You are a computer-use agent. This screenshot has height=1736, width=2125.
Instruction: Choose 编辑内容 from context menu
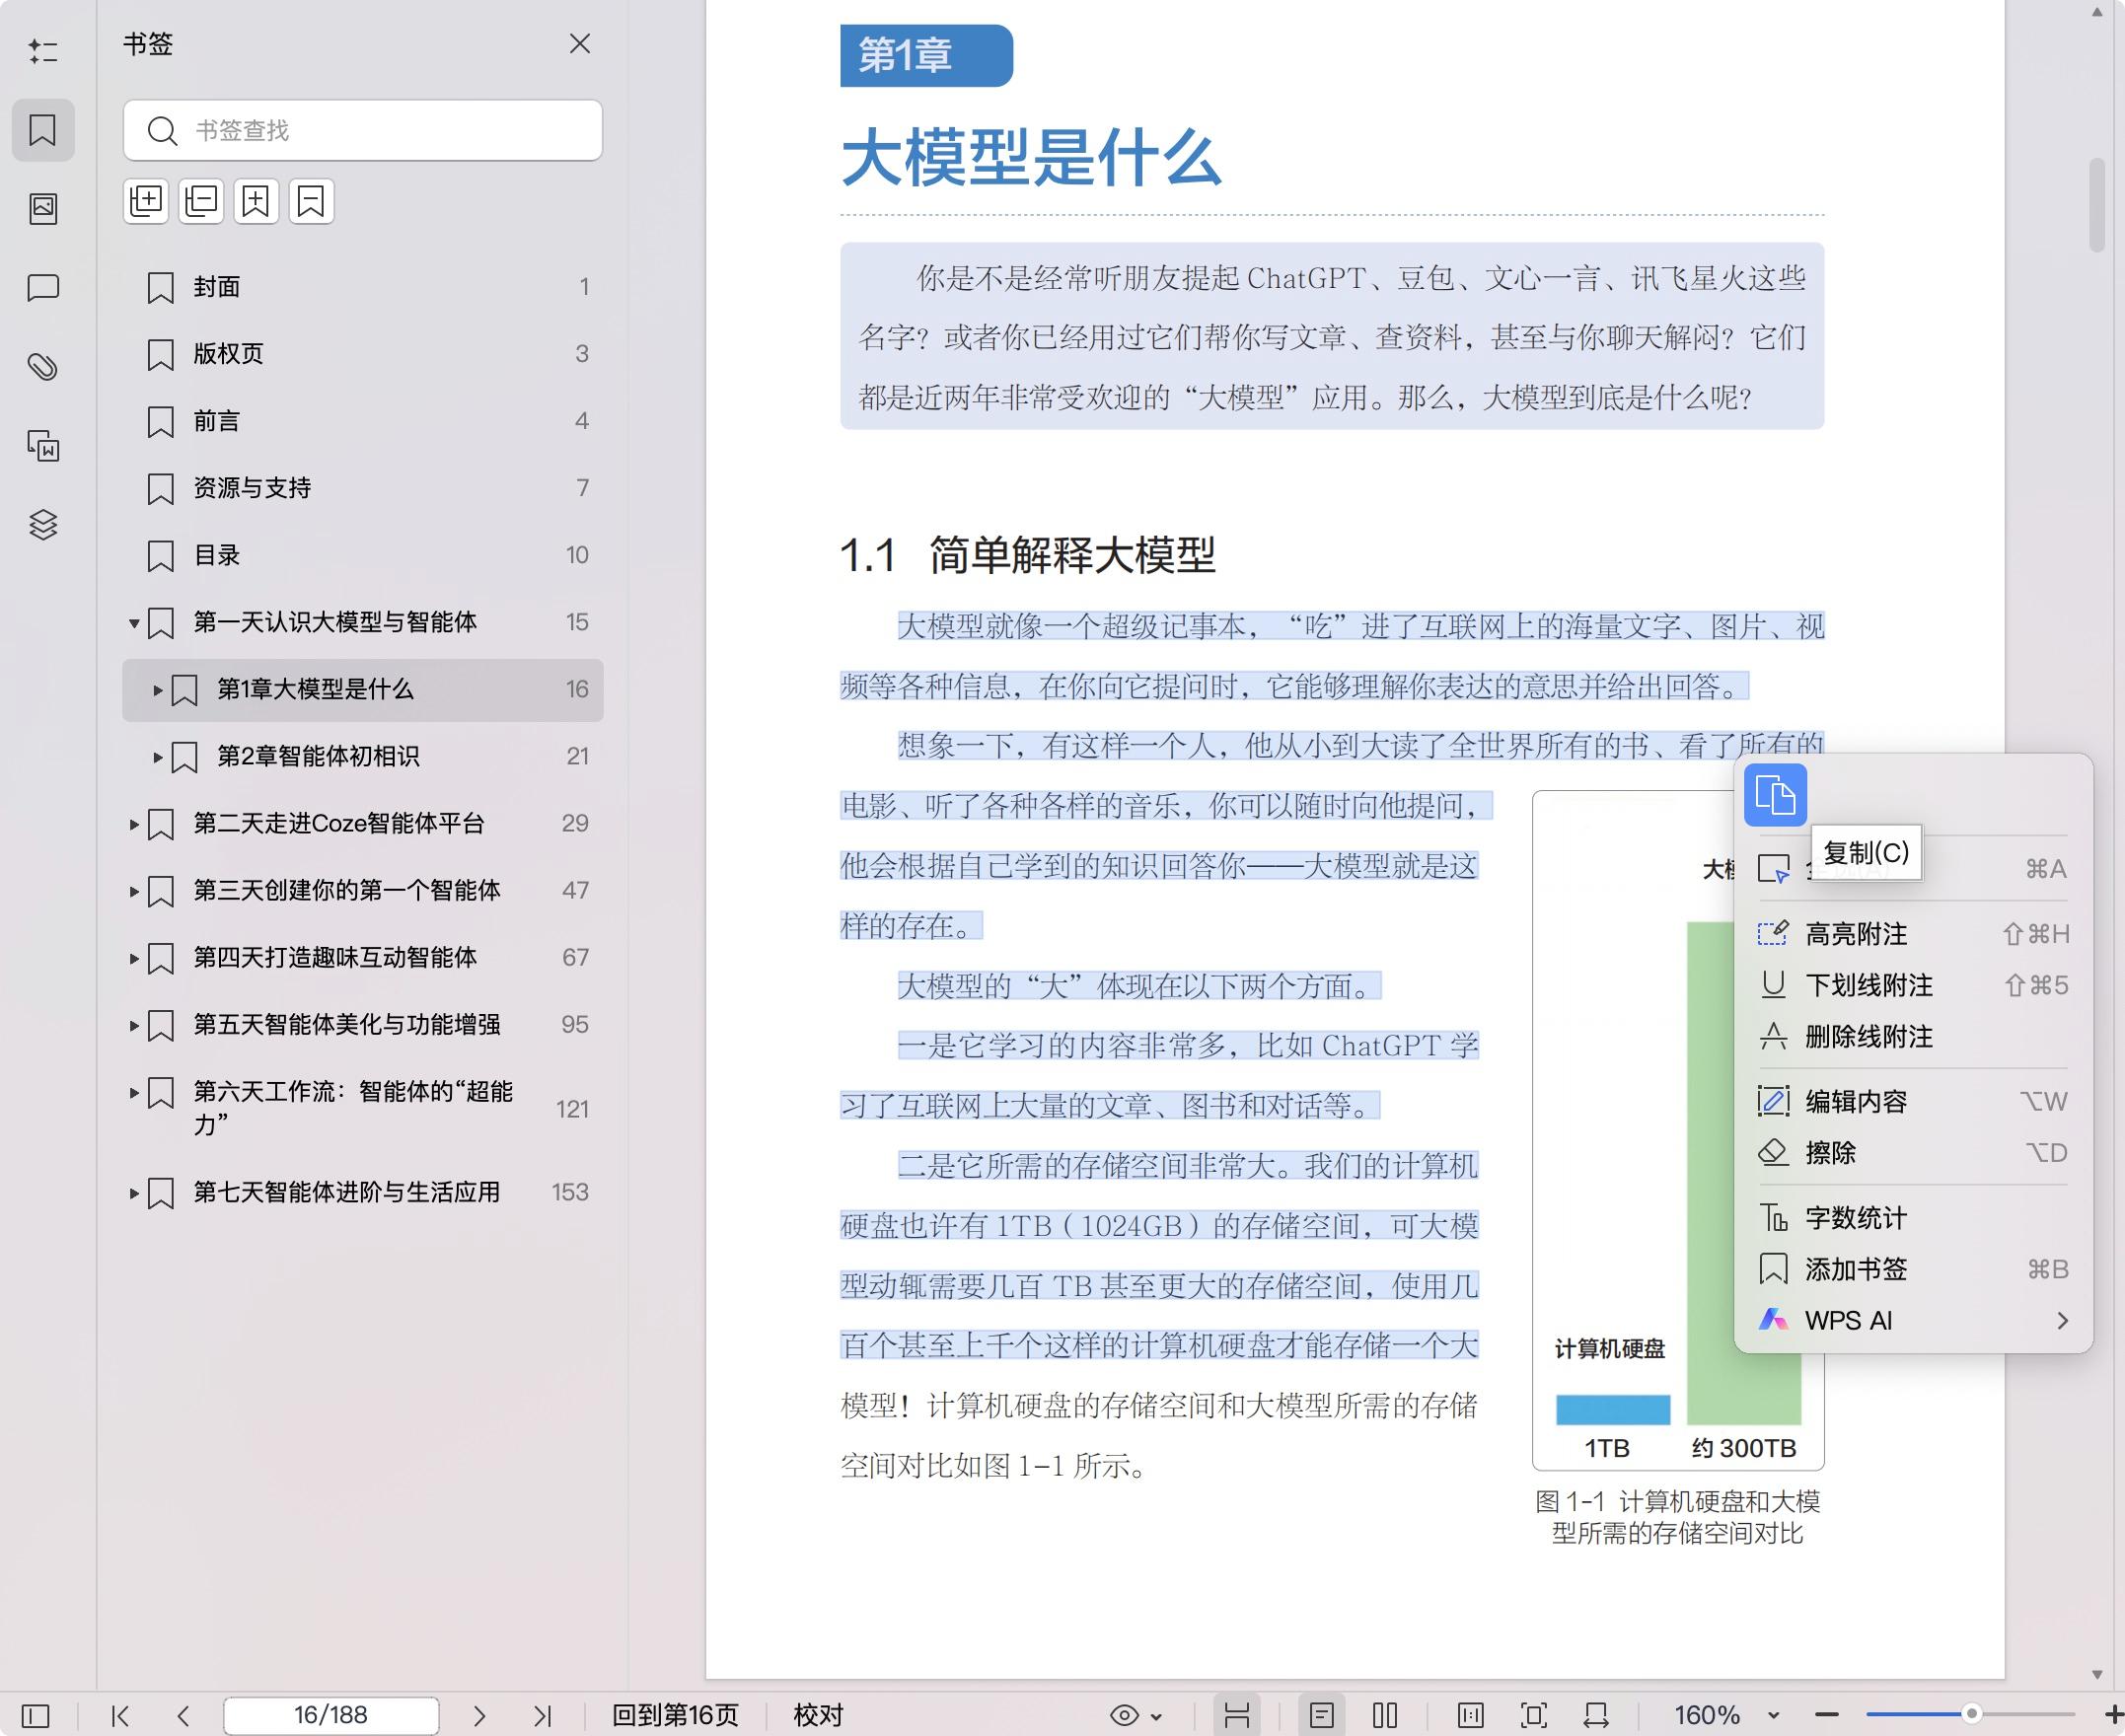point(1912,1101)
